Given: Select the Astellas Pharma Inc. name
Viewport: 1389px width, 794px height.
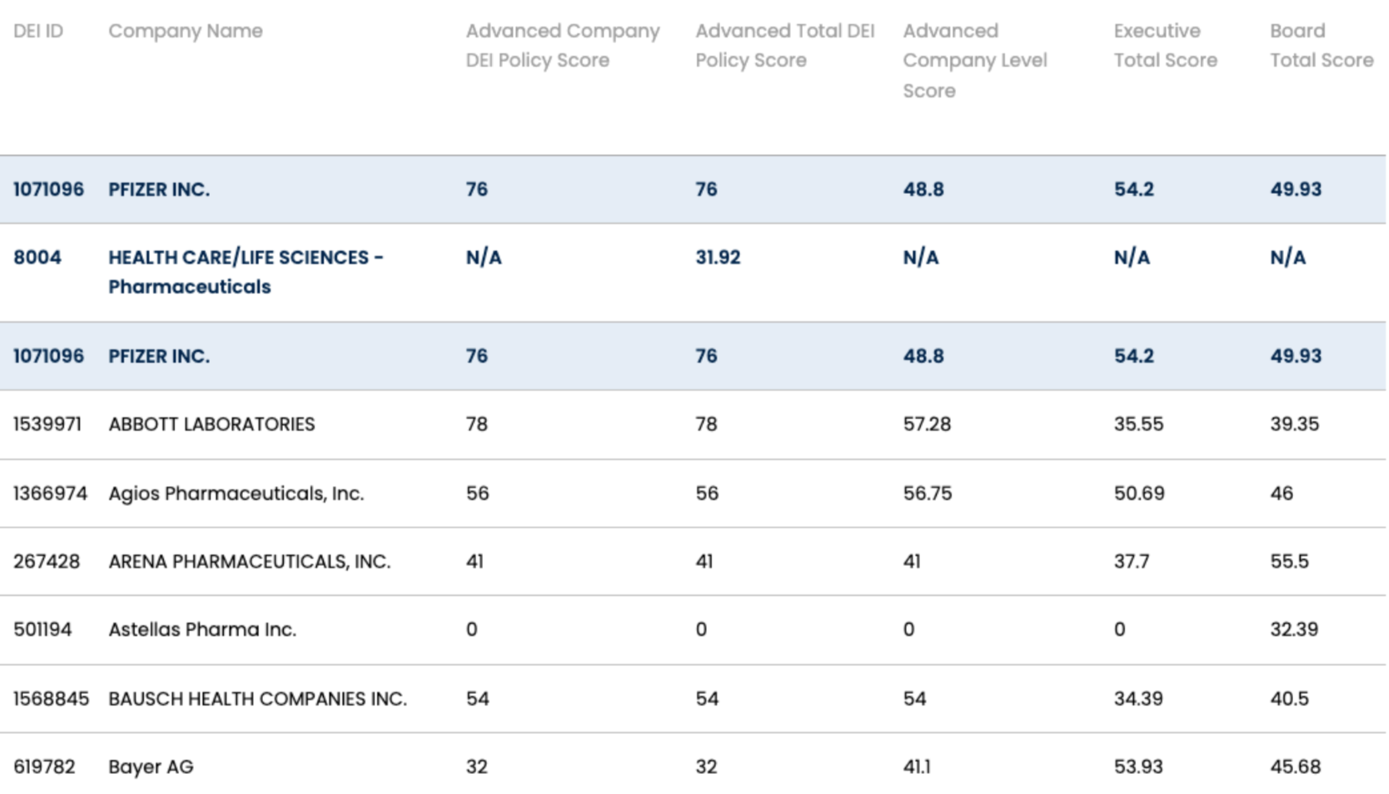Looking at the screenshot, I should click(x=202, y=630).
